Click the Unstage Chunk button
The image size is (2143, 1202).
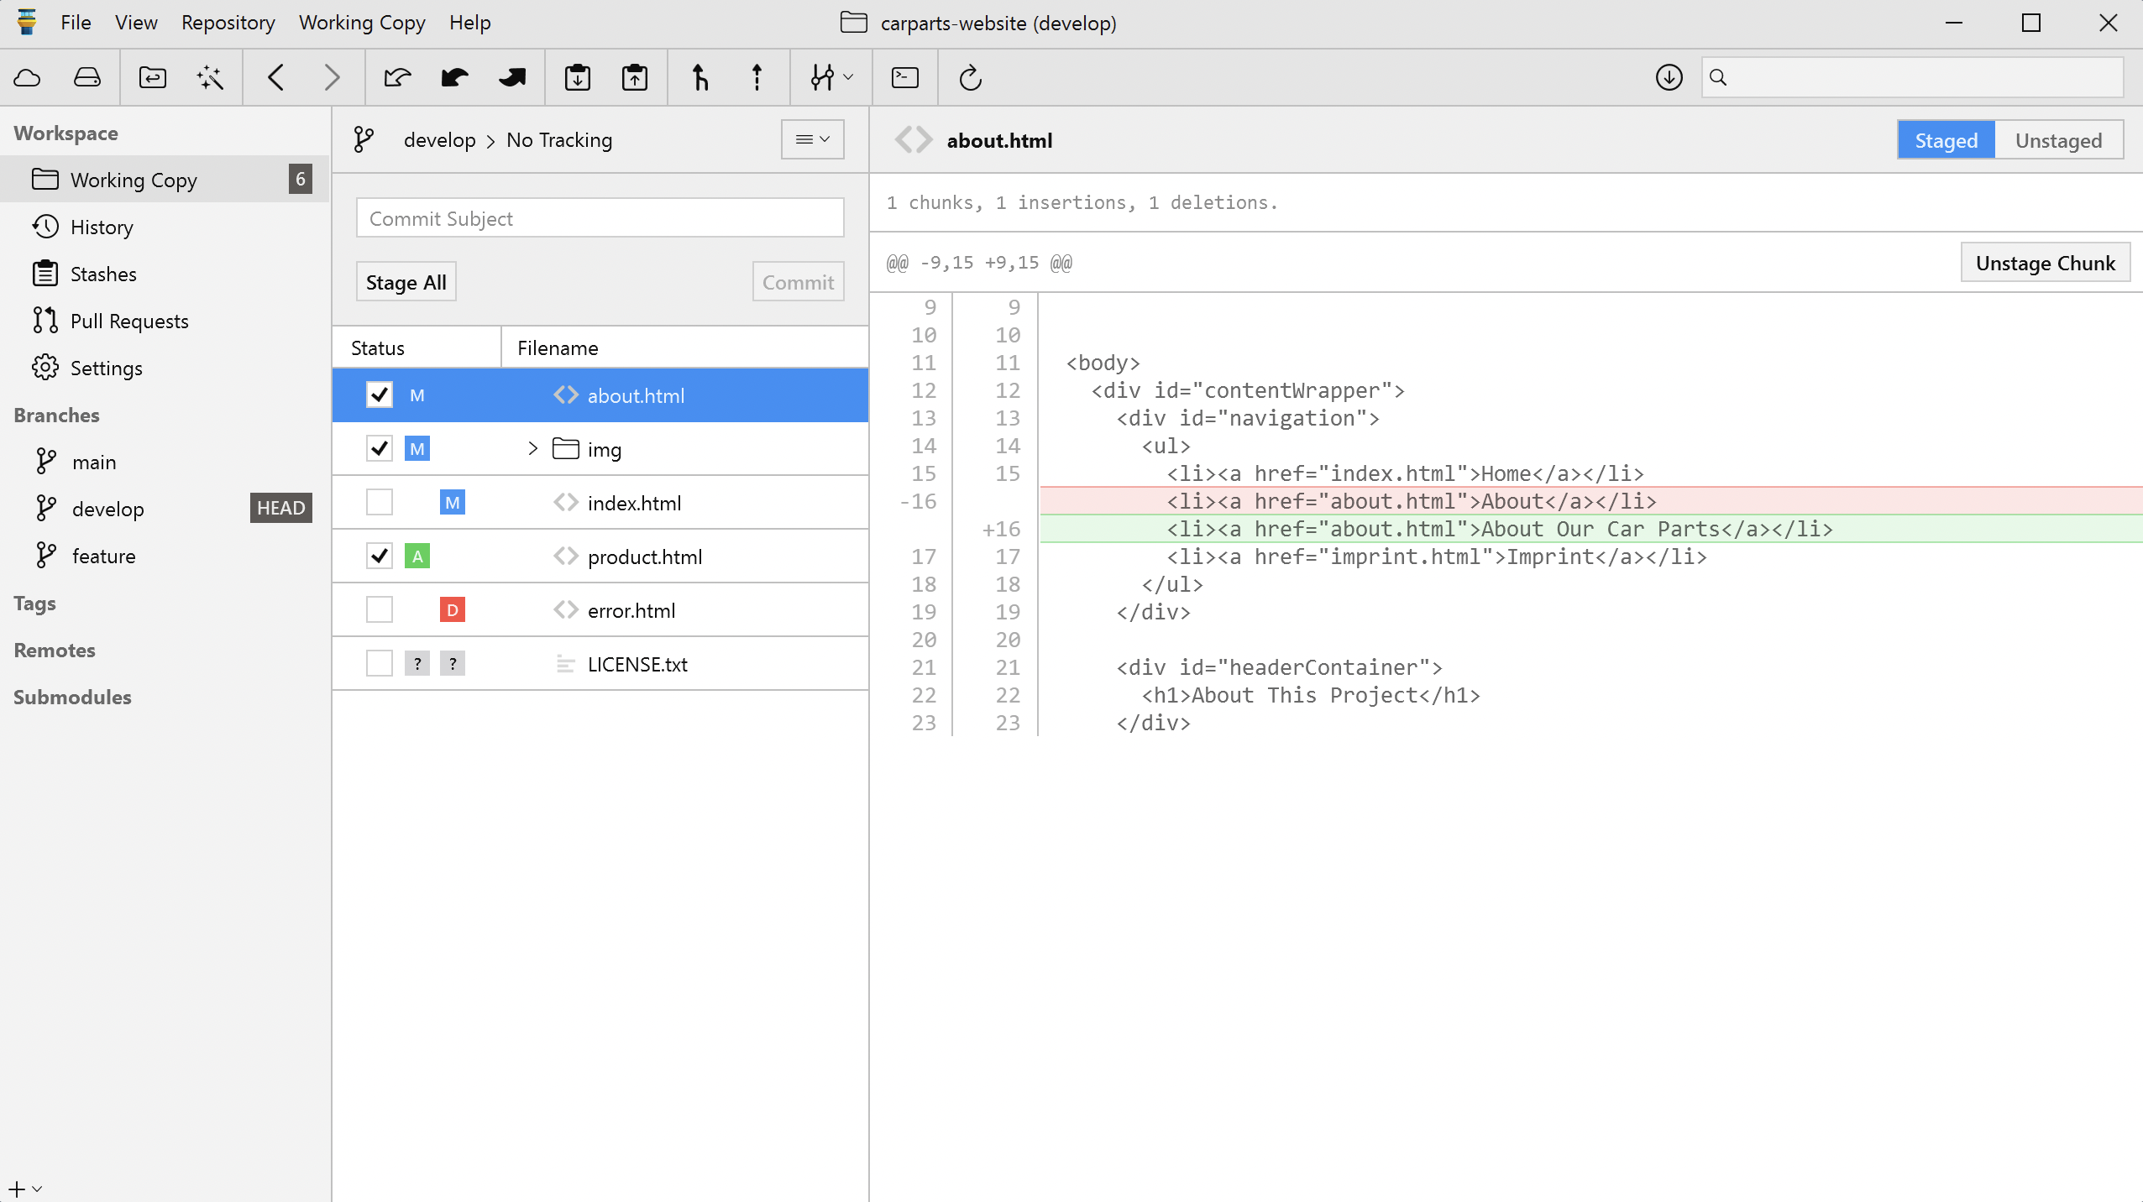coord(2045,264)
